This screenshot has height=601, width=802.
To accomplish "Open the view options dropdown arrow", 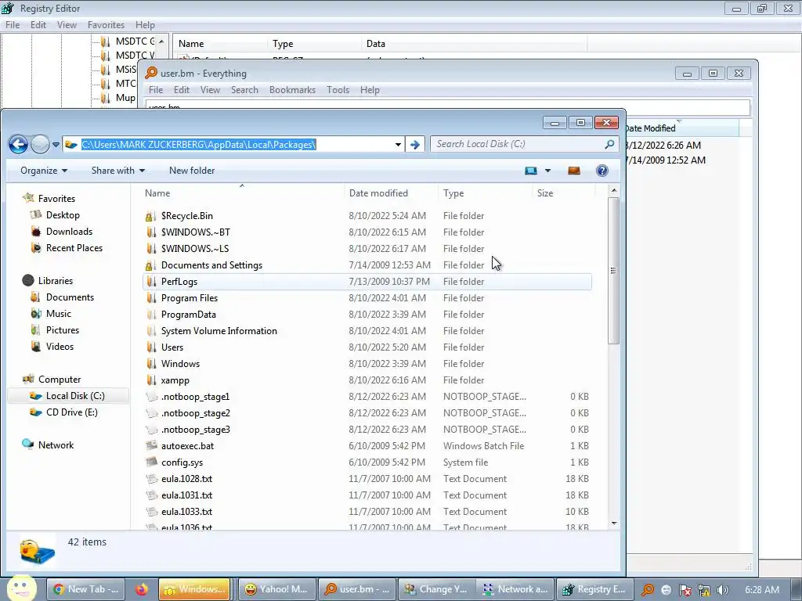I will point(547,171).
